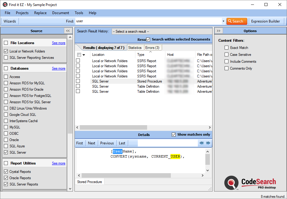The height and width of the screenshot is (199, 287).
Task: Click See more beside Report Utilities
Action: 59,163
